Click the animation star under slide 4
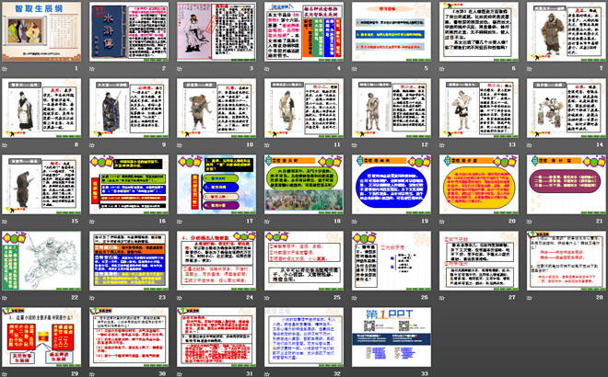 pos(267,69)
